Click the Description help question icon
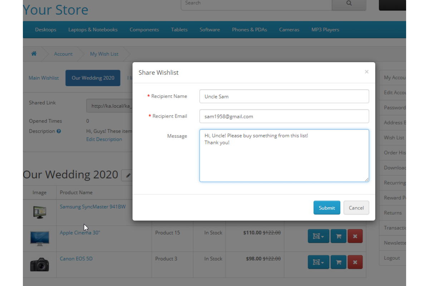This screenshot has height=286, width=429. pyautogui.click(x=59, y=131)
